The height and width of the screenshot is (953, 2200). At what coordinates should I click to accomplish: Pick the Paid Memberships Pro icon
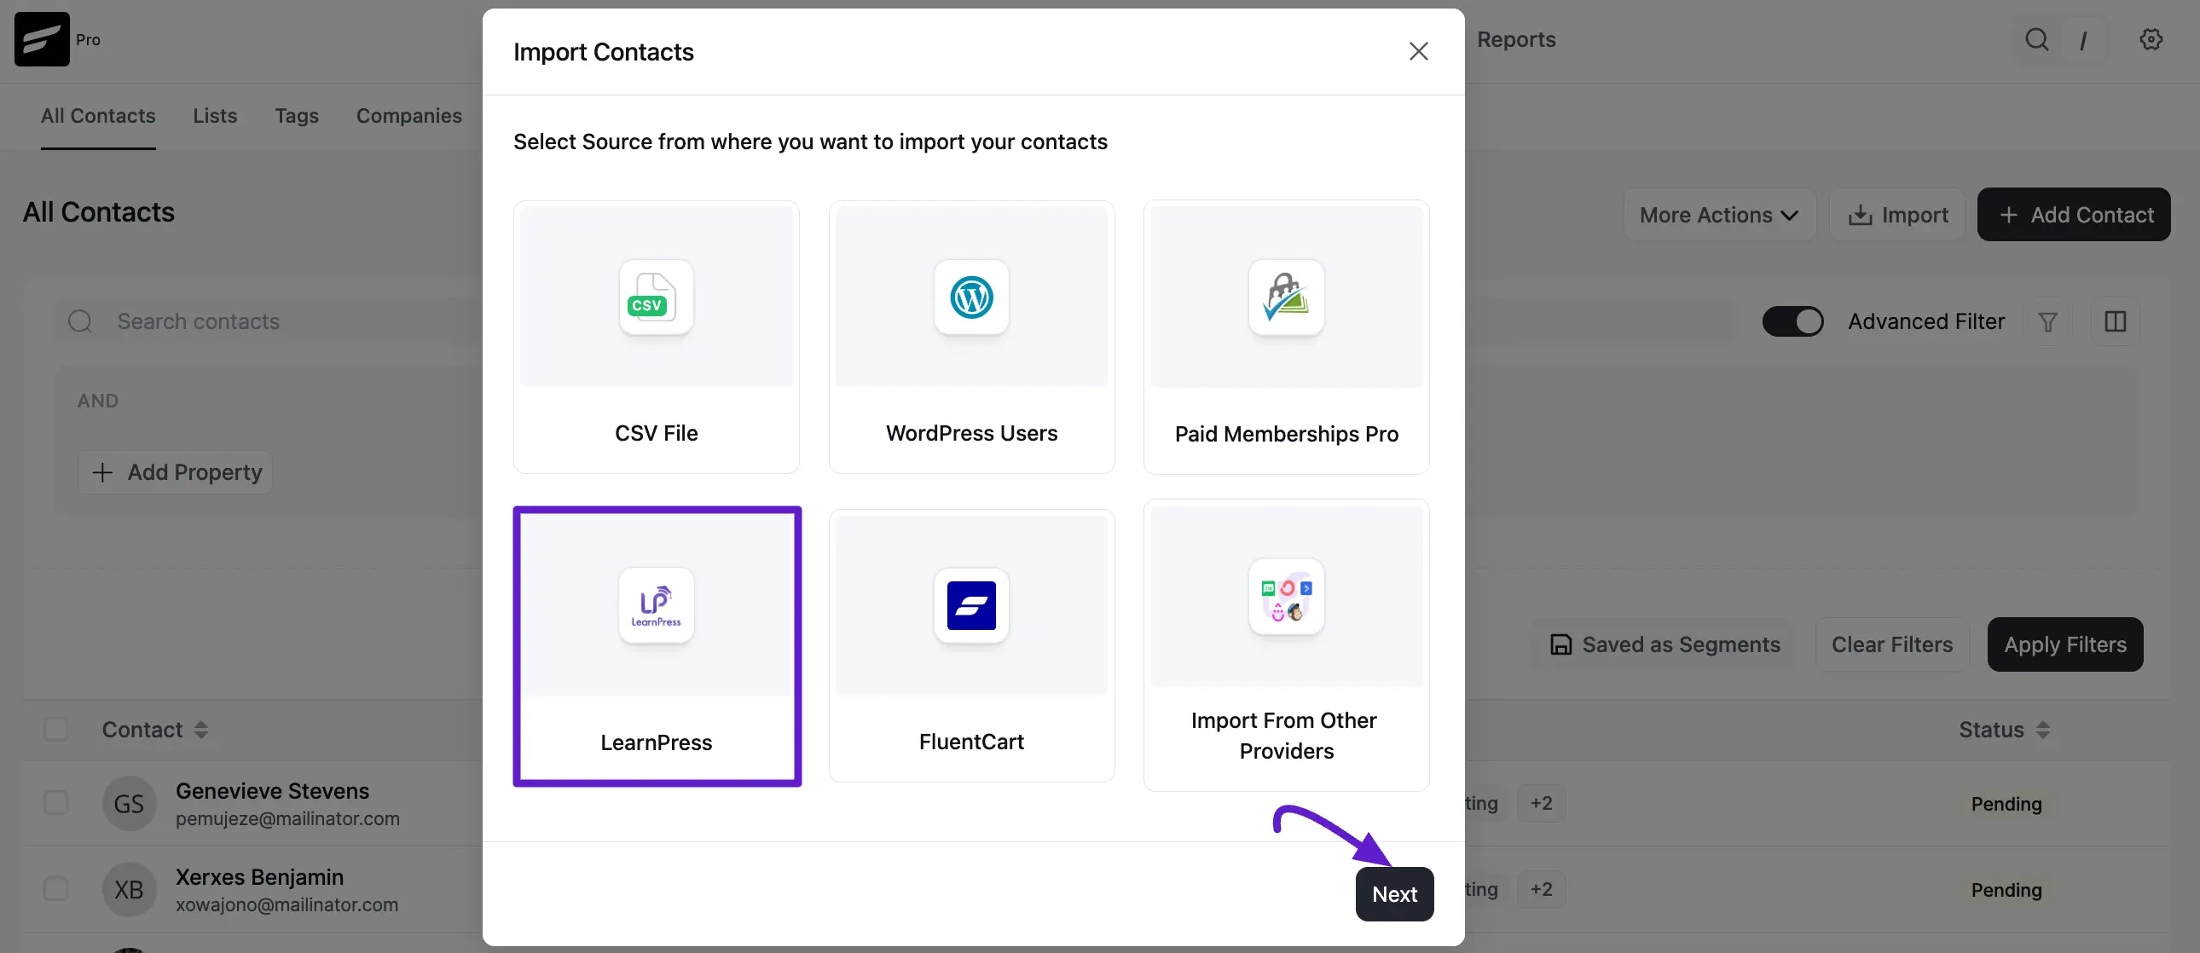[x=1286, y=297]
